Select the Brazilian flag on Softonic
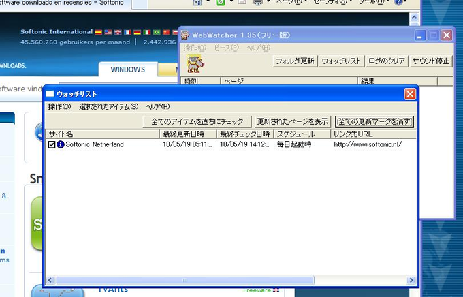Image resolution: width=463 pixels, height=297 pixels. click(157, 32)
